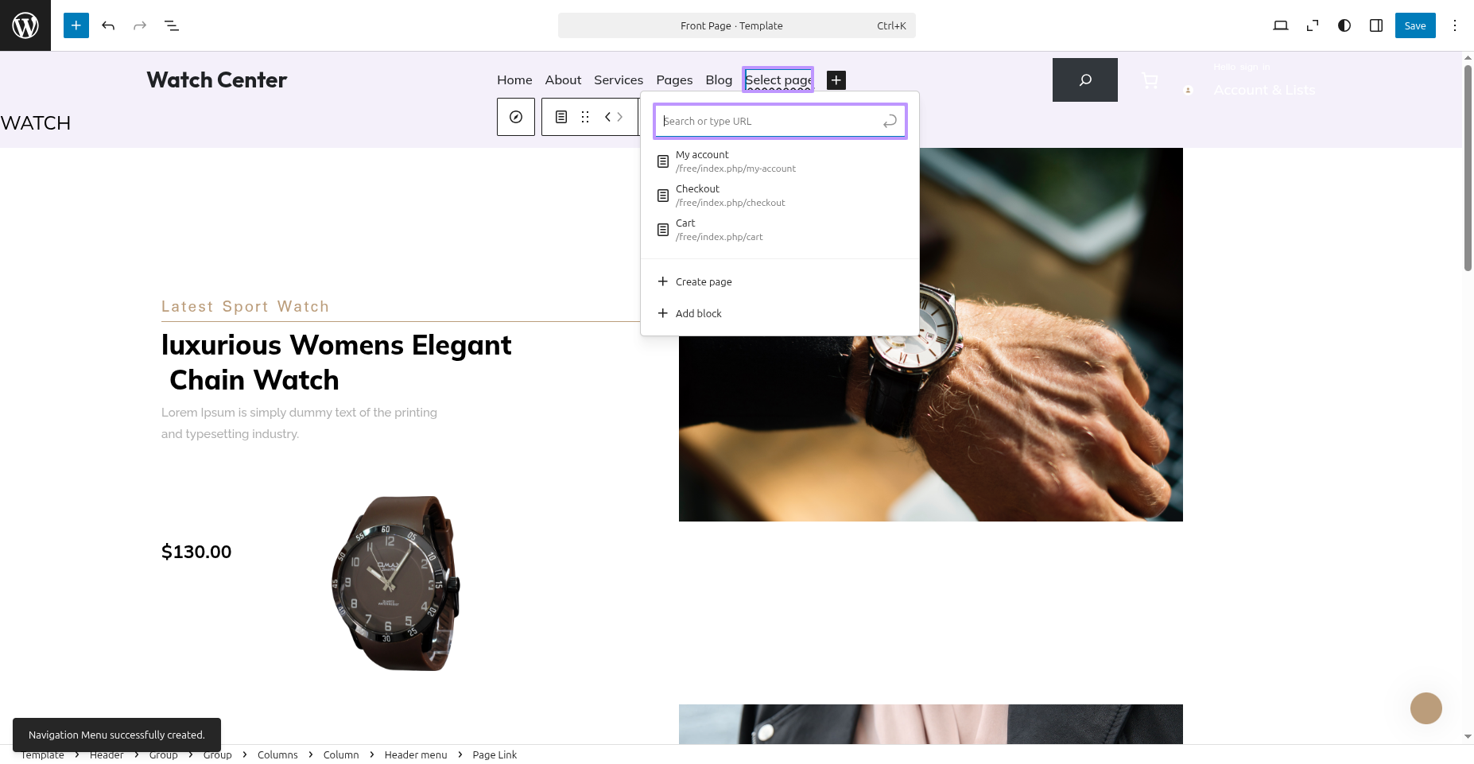Click the Search or type URL field
1474x764 pixels.
click(x=770, y=121)
